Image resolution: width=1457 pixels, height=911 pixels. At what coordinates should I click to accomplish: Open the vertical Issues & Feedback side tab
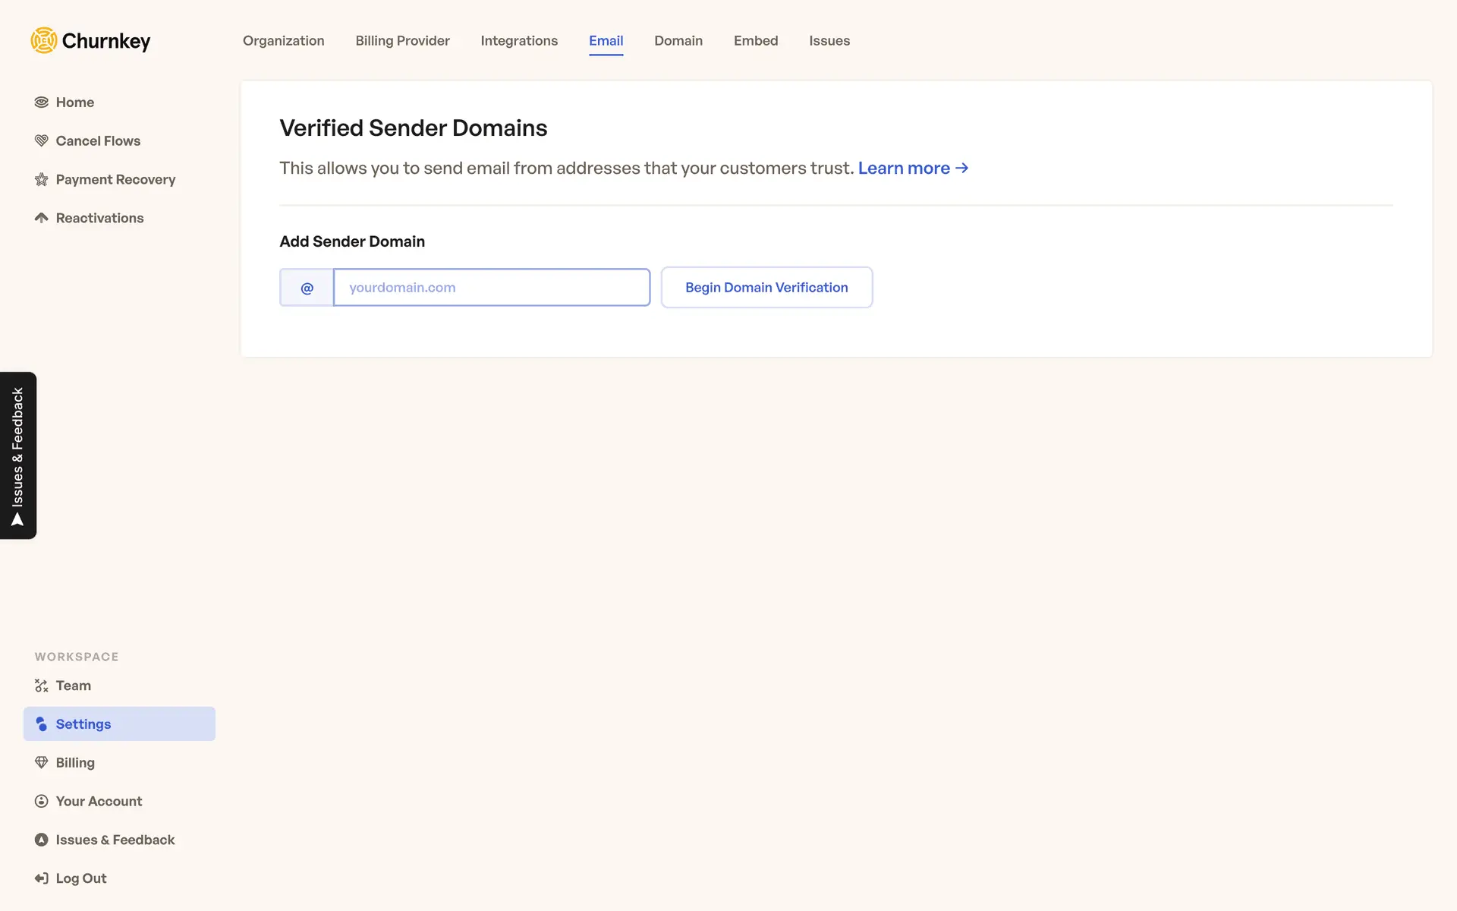click(x=18, y=455)
